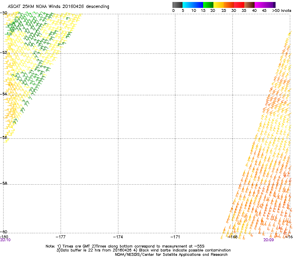The height and width of the screenshot is (257, 293).
Task: Click the '>50 knots' legend label
Action: click(282, 11)
